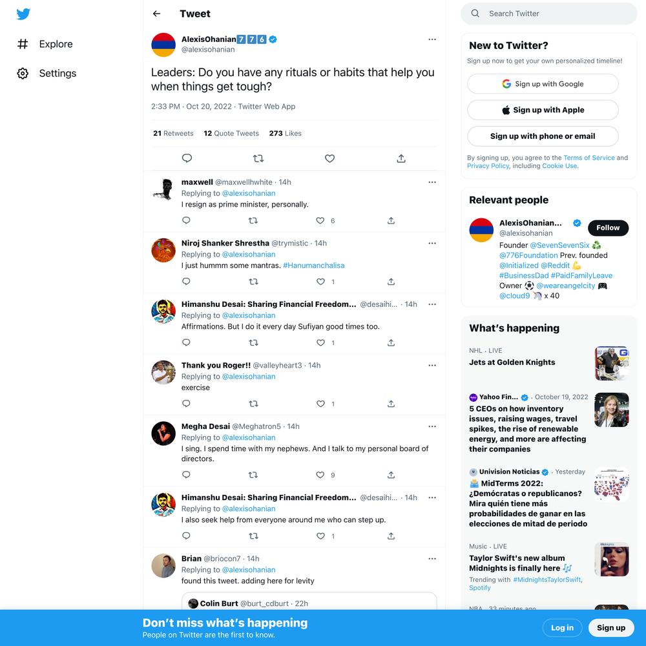This screenshot has width=646, height=646.
Task: Click the Twitter bird logo
Action: coord(23,14)
